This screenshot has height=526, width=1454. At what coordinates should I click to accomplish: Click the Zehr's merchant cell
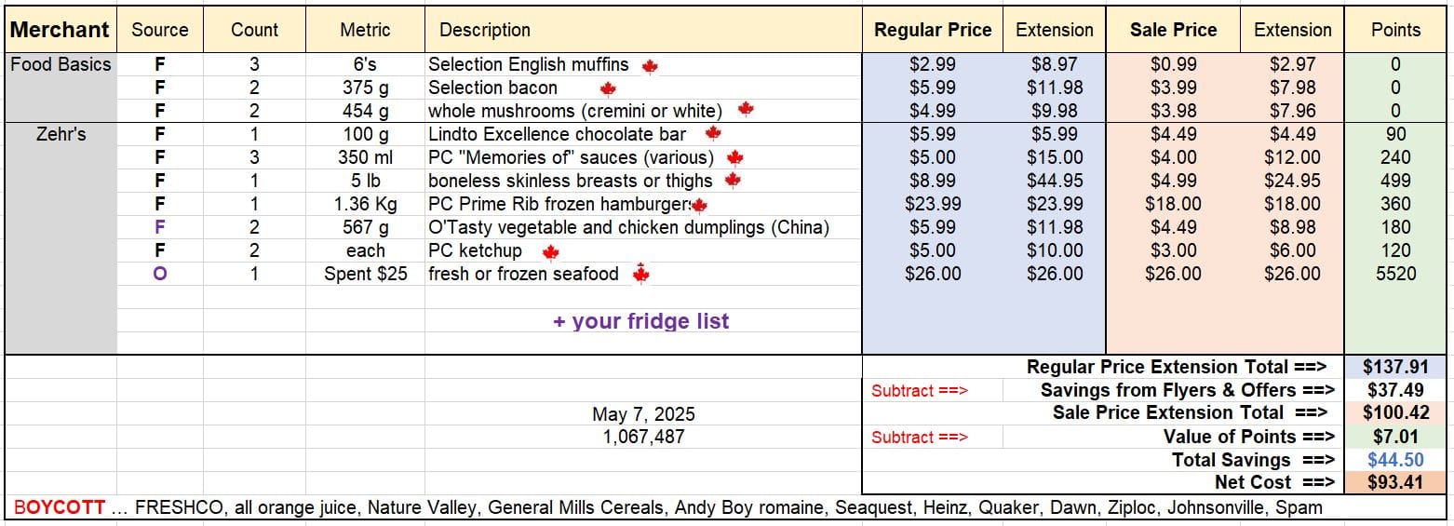(x=61, y=134)
